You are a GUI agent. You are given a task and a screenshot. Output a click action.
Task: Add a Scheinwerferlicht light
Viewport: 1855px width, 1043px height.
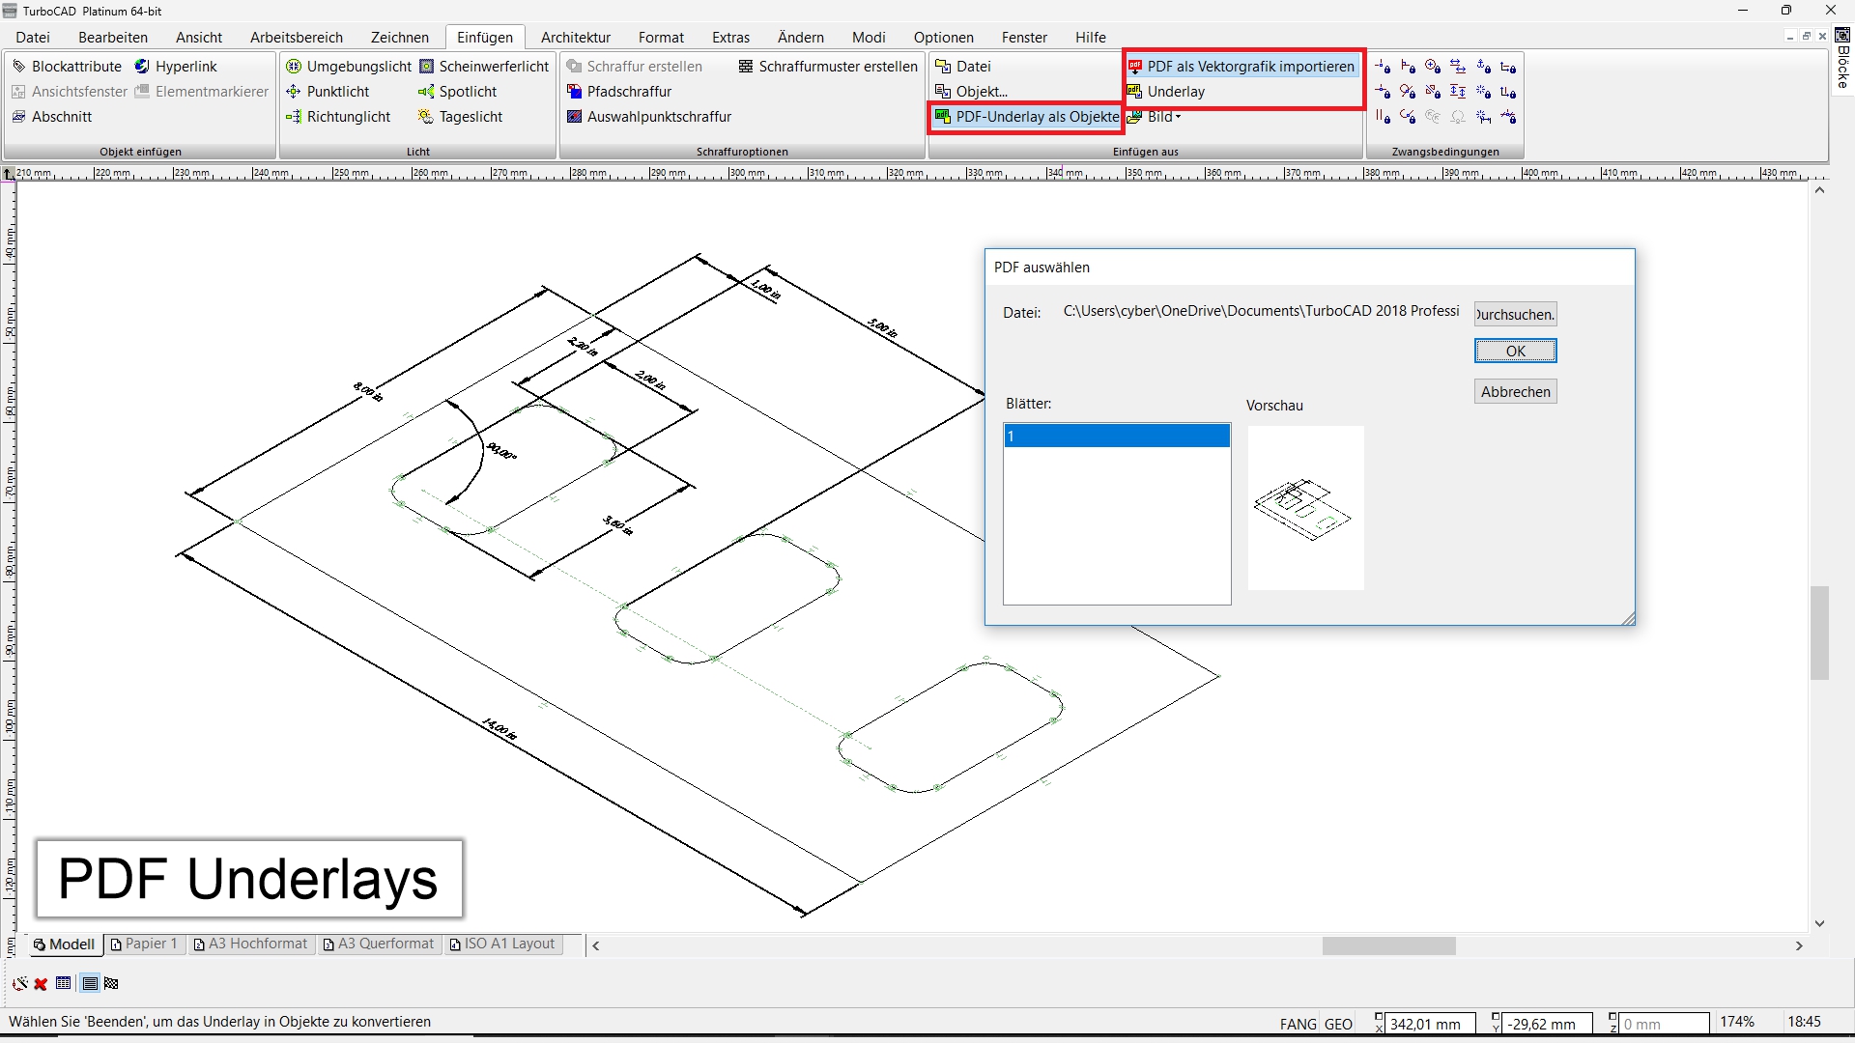(484, 67)
